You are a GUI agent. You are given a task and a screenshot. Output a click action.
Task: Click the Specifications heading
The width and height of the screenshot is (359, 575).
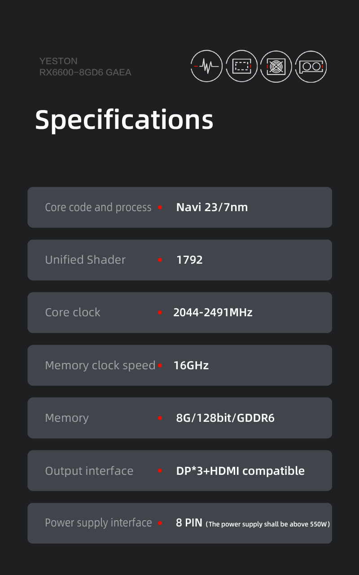pyautogui.click(x=124, y=120)
